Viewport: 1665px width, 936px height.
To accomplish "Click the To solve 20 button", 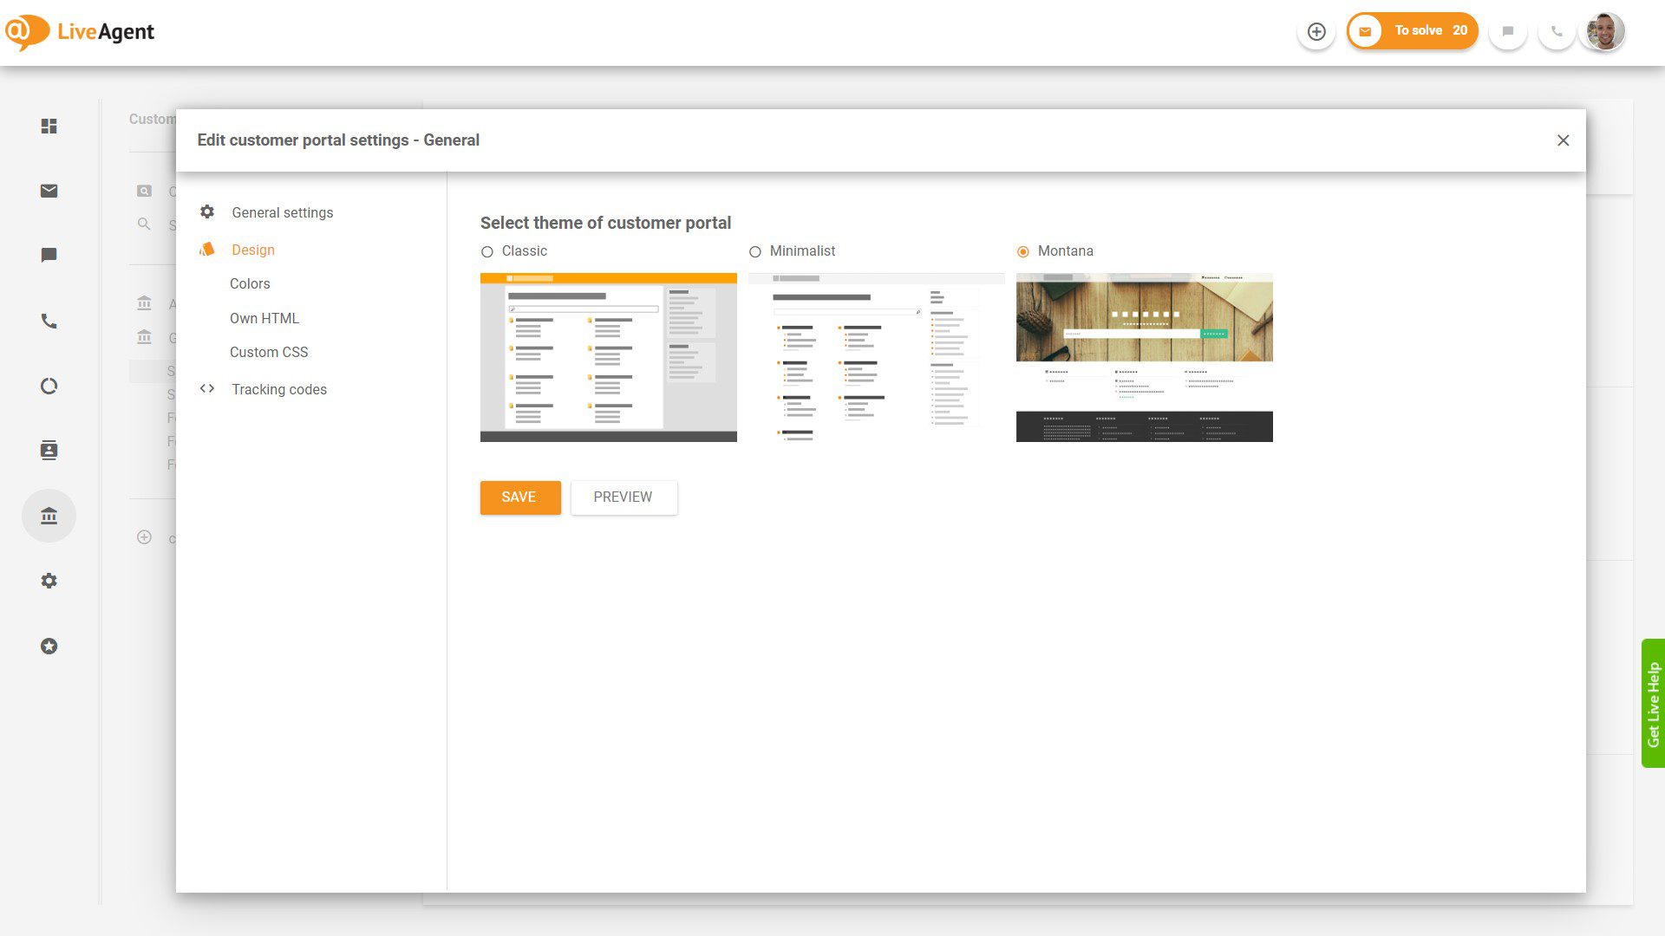I will point(1412,30).
